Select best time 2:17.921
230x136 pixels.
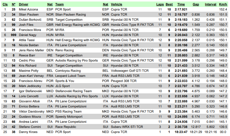pos(181,10)
